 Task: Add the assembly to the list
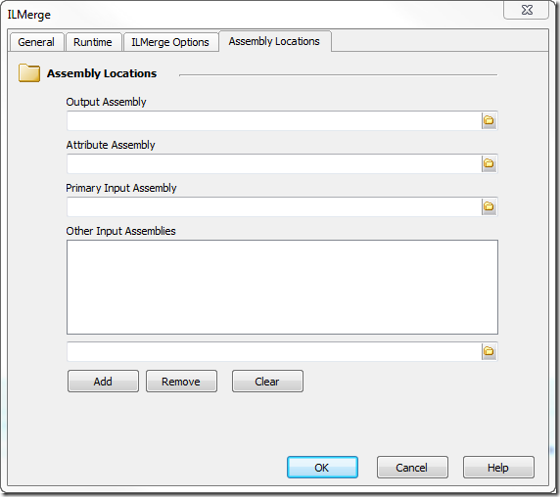103,381
